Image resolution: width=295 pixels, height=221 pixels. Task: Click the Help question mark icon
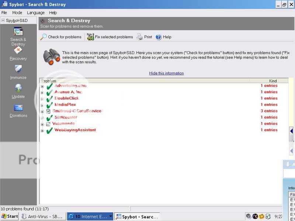159,37
